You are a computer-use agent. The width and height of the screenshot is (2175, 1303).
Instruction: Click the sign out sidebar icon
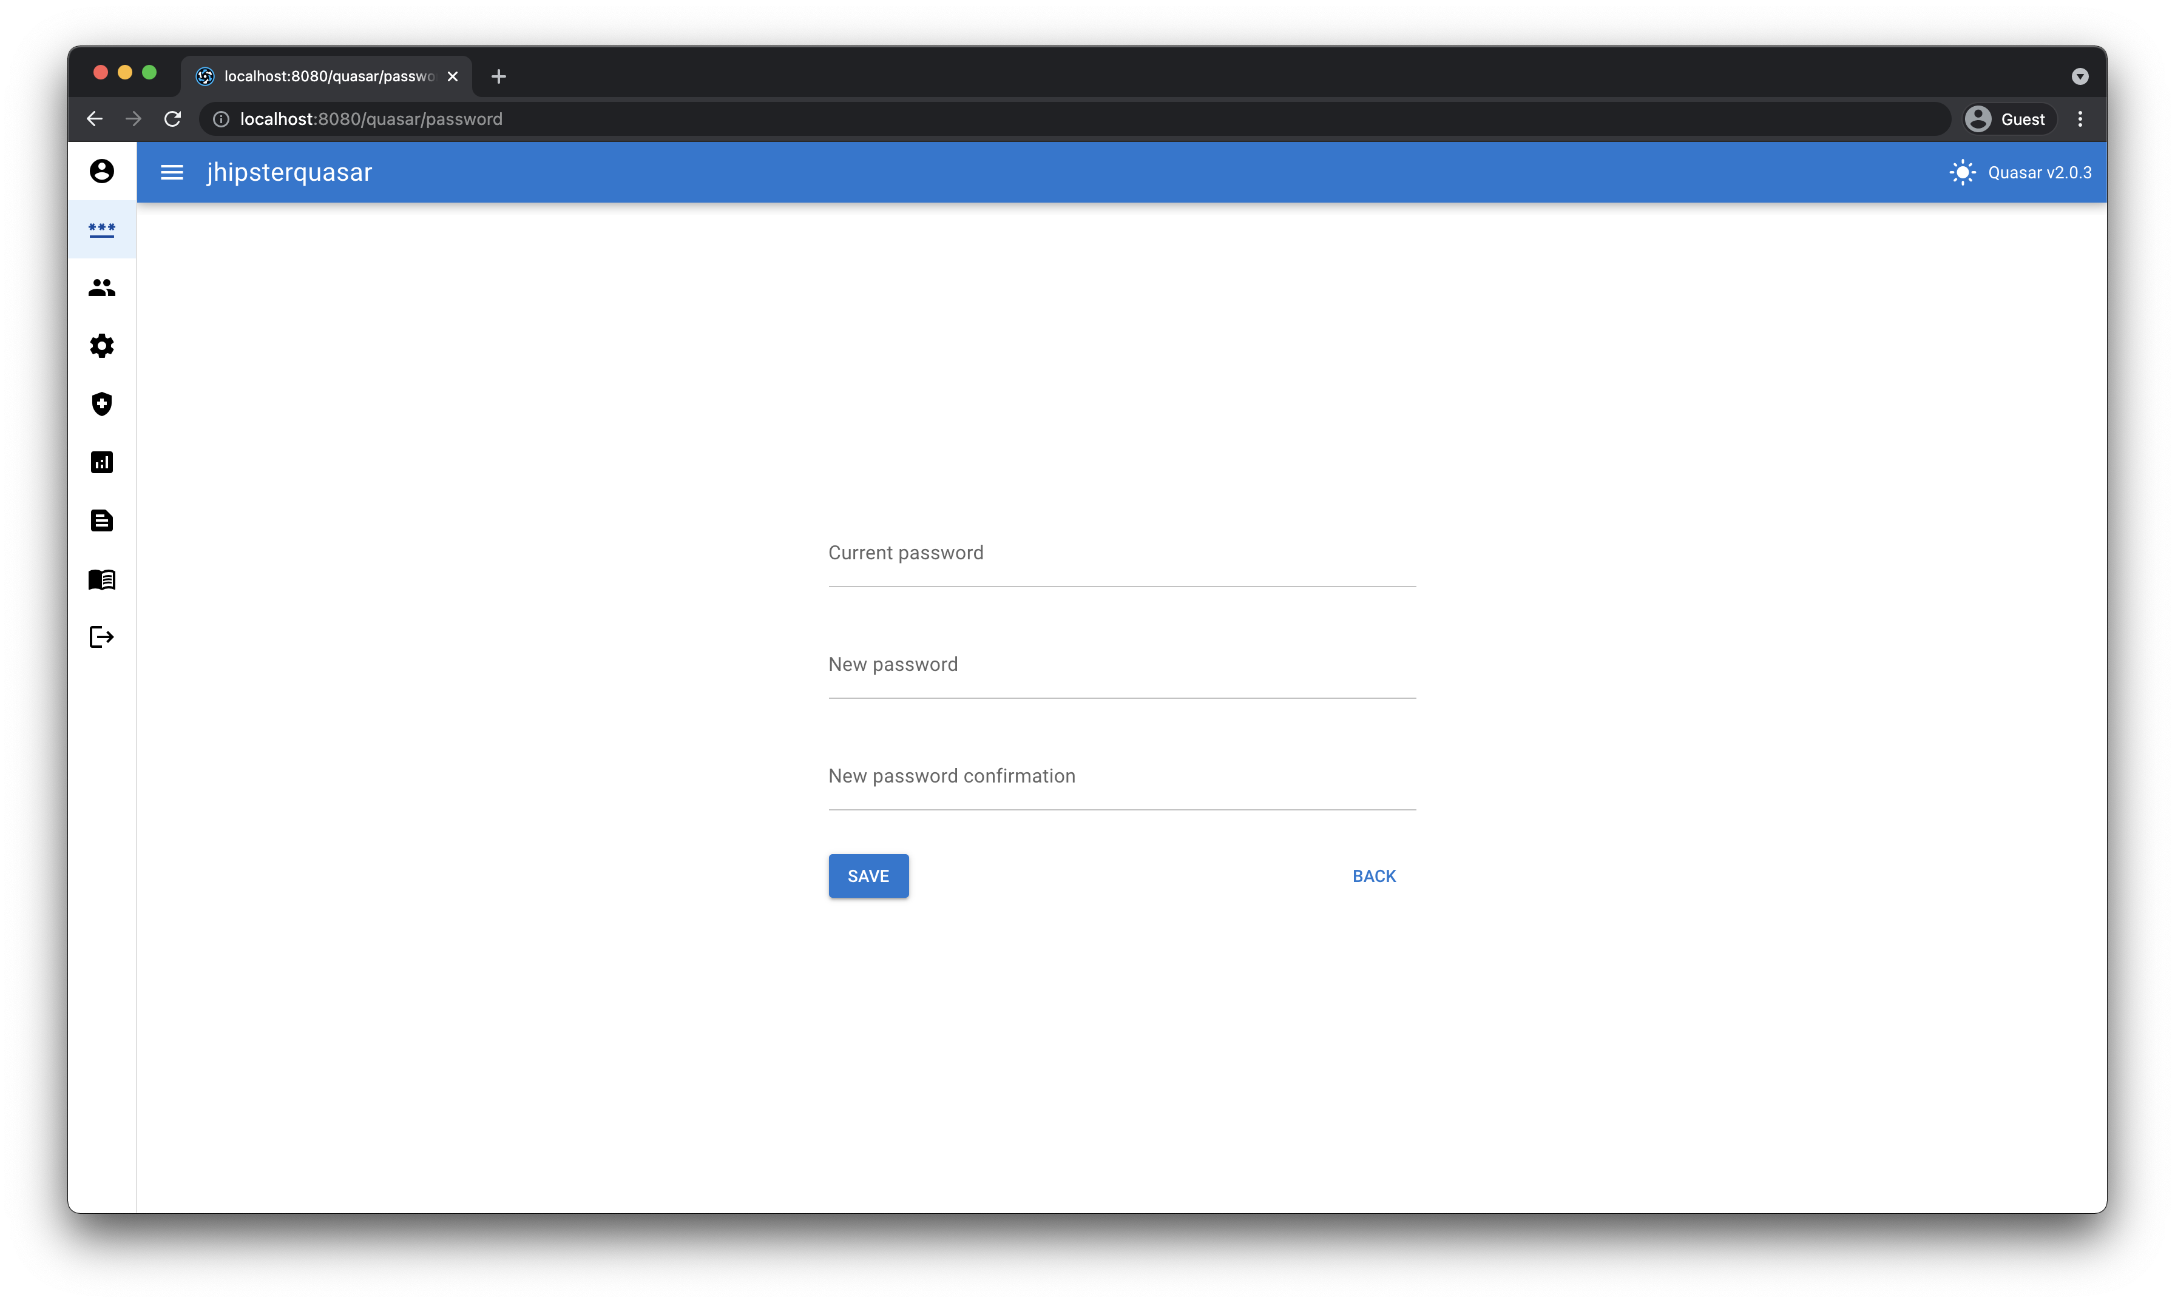tap(102, 636)
